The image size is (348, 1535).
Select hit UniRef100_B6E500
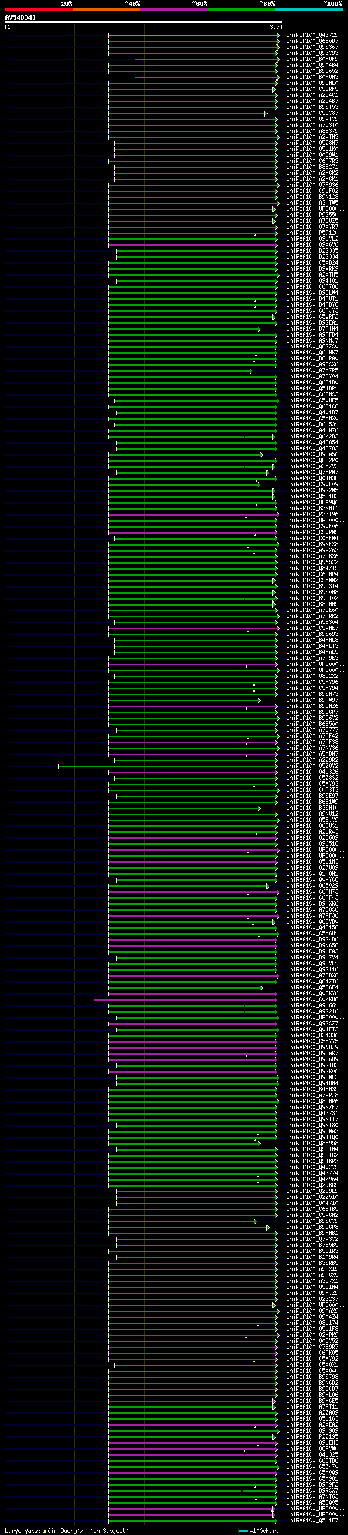[312, 724]
